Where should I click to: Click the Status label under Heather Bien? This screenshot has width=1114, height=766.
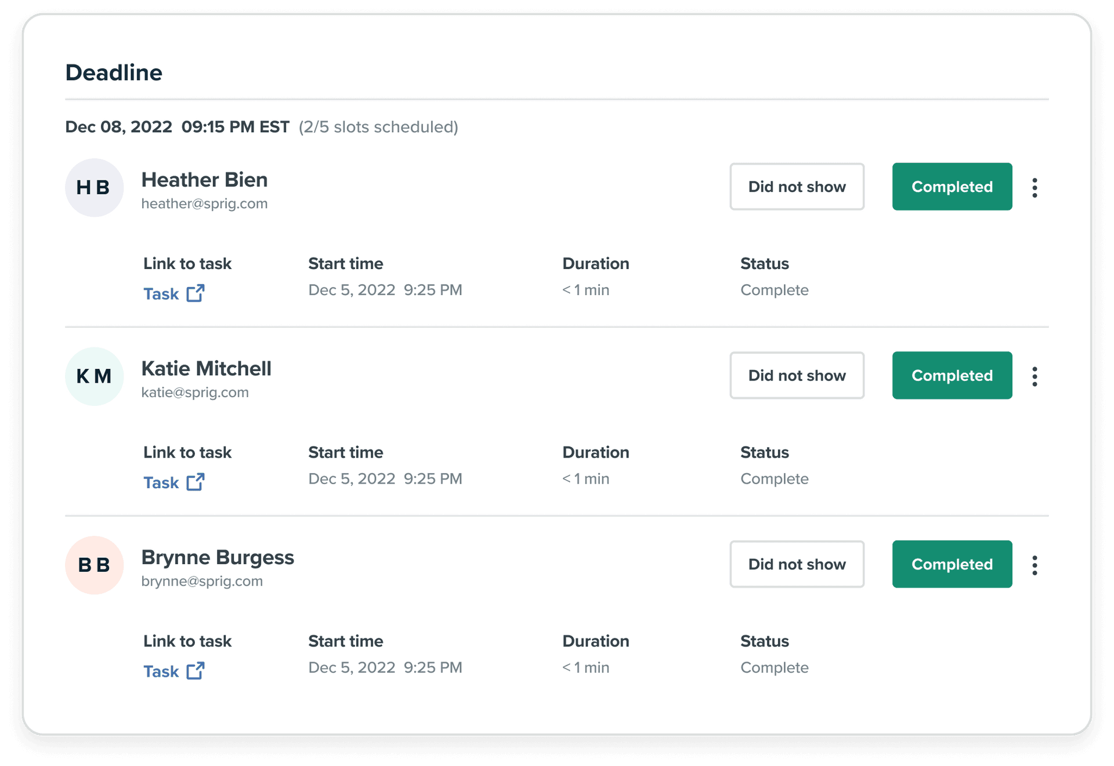[765, 264]
